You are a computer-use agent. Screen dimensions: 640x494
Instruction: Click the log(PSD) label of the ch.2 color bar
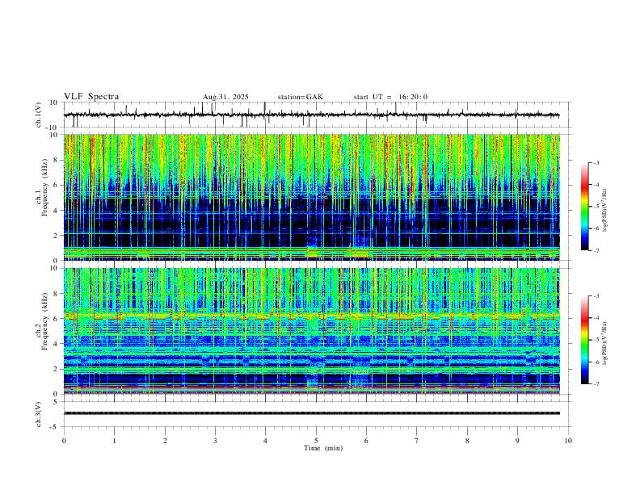coord(605,343)
